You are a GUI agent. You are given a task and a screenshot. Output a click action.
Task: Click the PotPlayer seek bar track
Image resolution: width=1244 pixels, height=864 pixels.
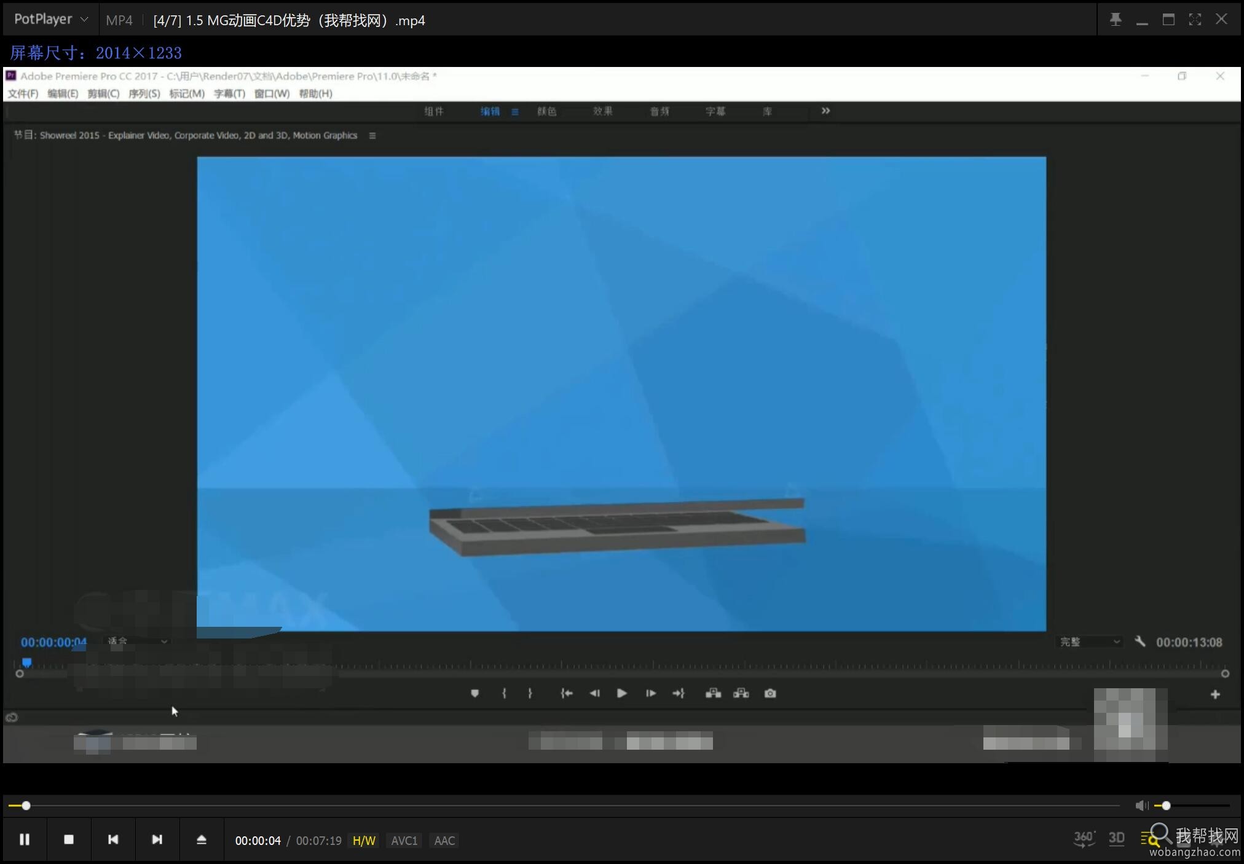pyautogui.click(x=564, y=806)
